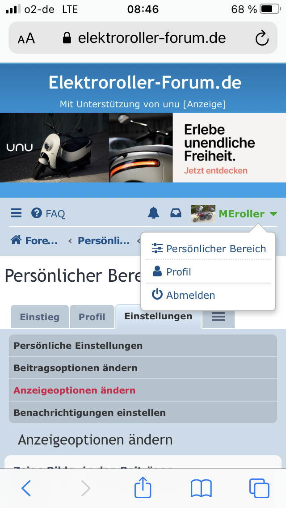Tap the address bar URL
This screenshot has height=508, width=286.
pyautogui.click(x=152, y=38)
